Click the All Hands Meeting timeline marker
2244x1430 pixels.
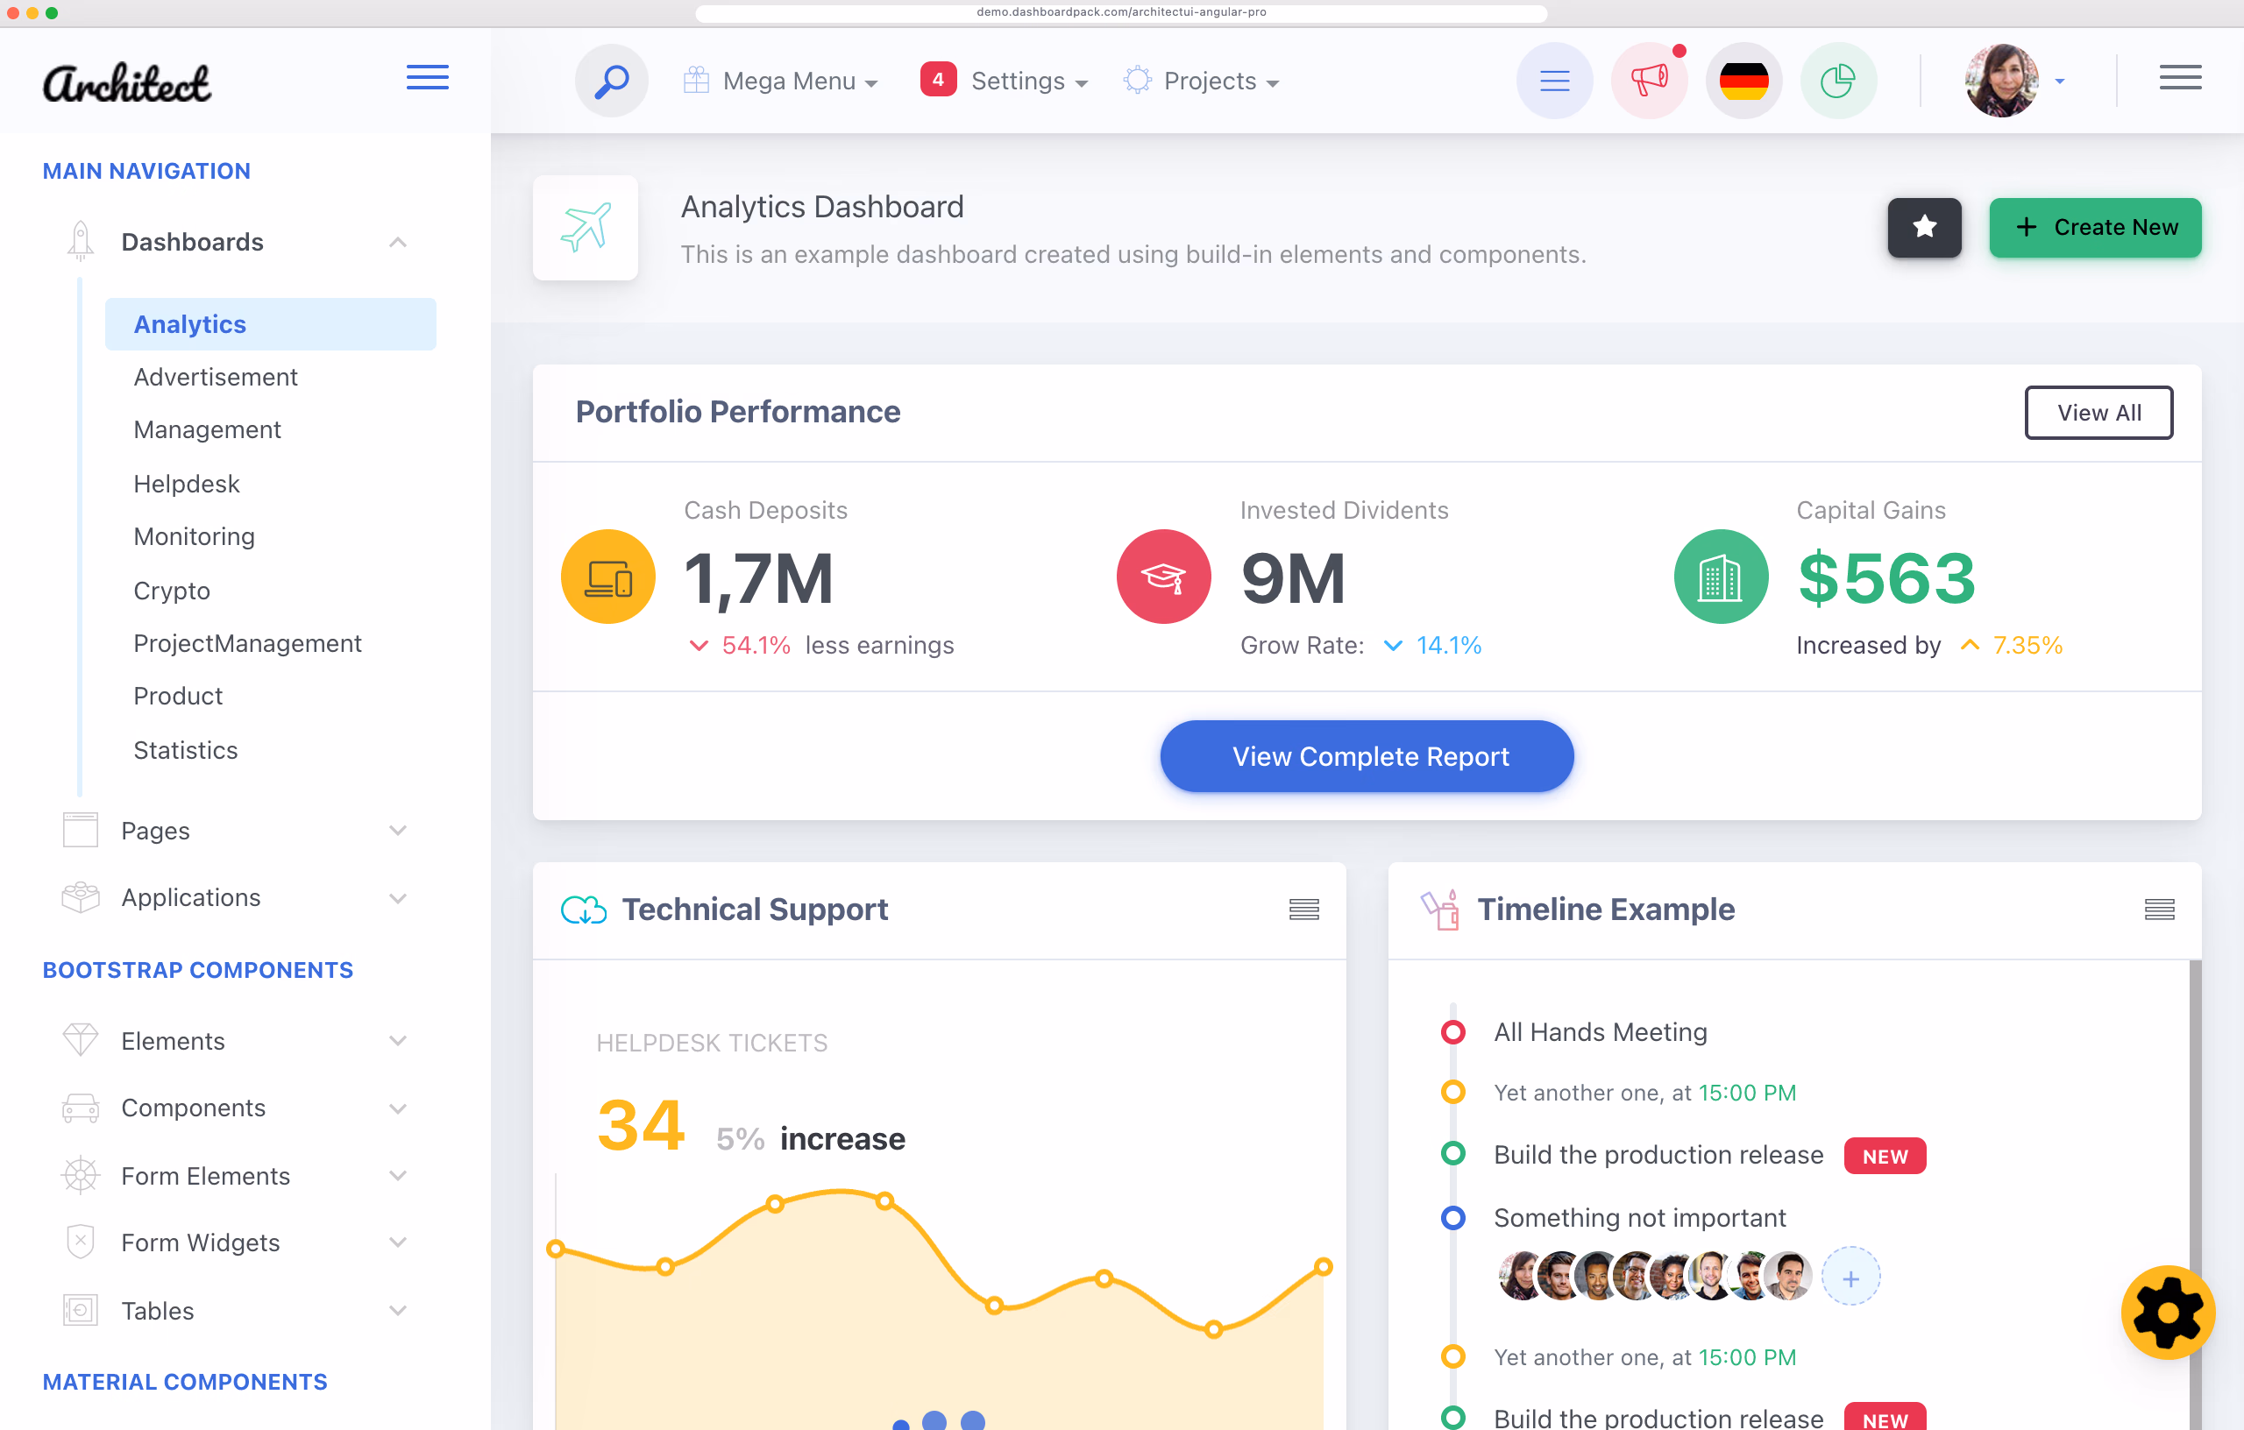pos(1452,1032)
